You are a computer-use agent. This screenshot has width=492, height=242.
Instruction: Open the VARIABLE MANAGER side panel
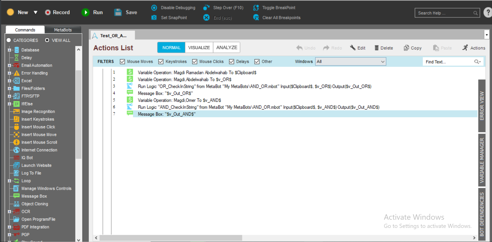[x=482, y=160]
